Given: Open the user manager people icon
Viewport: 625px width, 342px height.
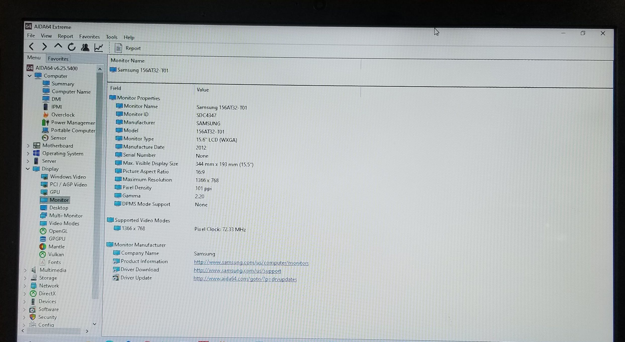Looking at the screenshot, I should coord(85,47).
